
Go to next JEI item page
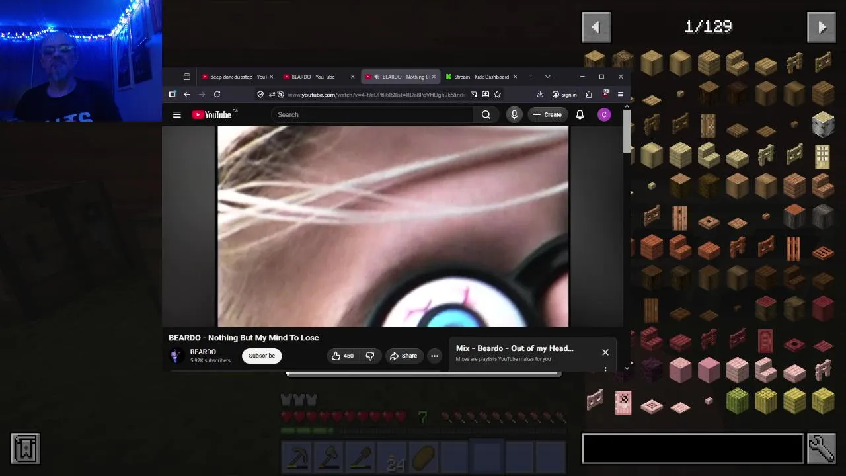[822, 27]
